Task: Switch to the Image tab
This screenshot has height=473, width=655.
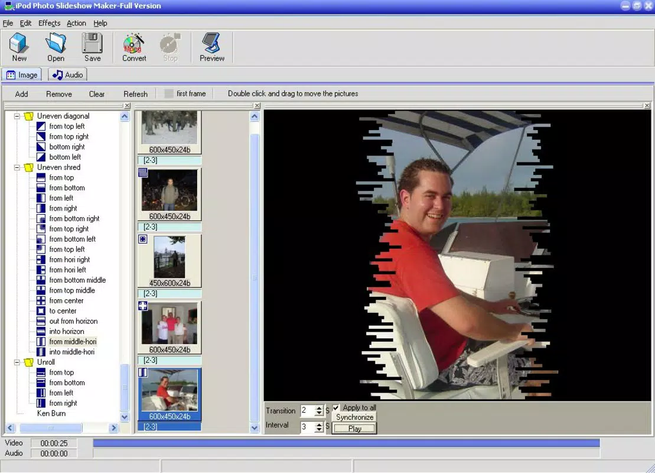Action: [22, 75]
